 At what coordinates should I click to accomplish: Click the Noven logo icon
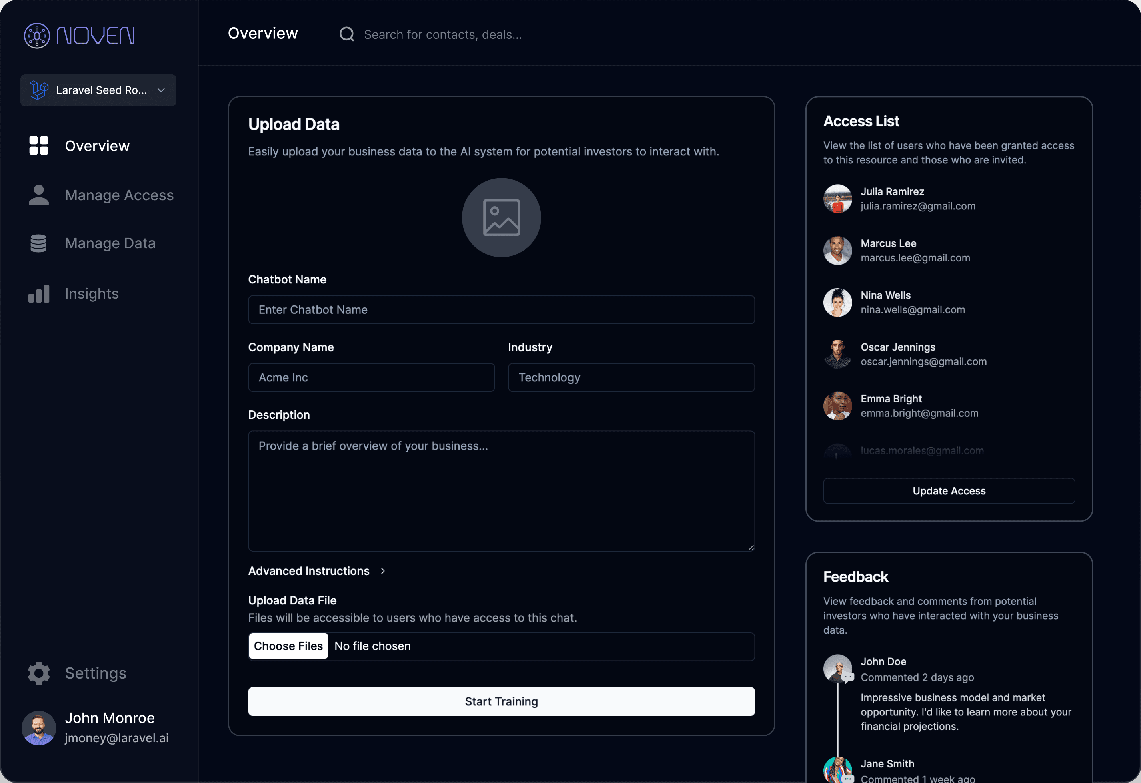[37, 35]
